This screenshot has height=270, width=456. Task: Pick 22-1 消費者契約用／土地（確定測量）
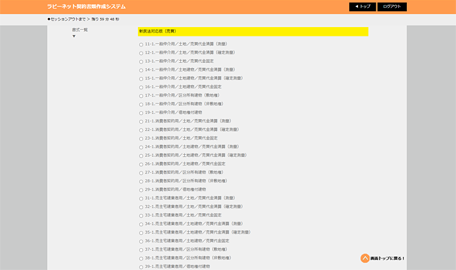tap(141, 130)
